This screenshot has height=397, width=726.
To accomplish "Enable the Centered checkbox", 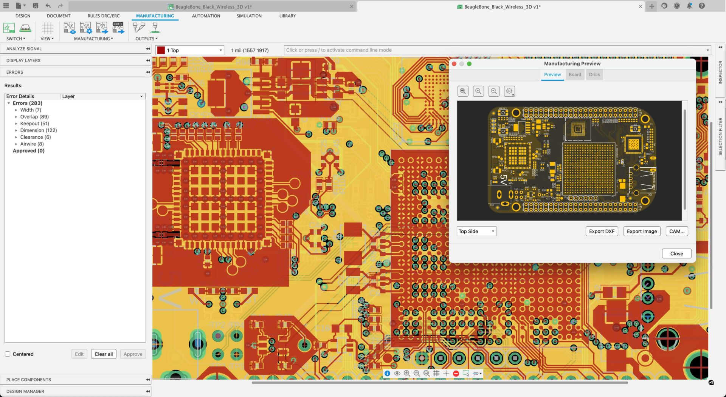I will click(x=7, y=354).
